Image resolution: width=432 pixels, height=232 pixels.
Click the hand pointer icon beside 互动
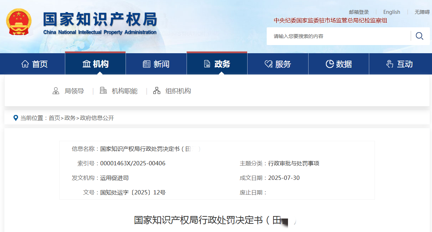390,64
